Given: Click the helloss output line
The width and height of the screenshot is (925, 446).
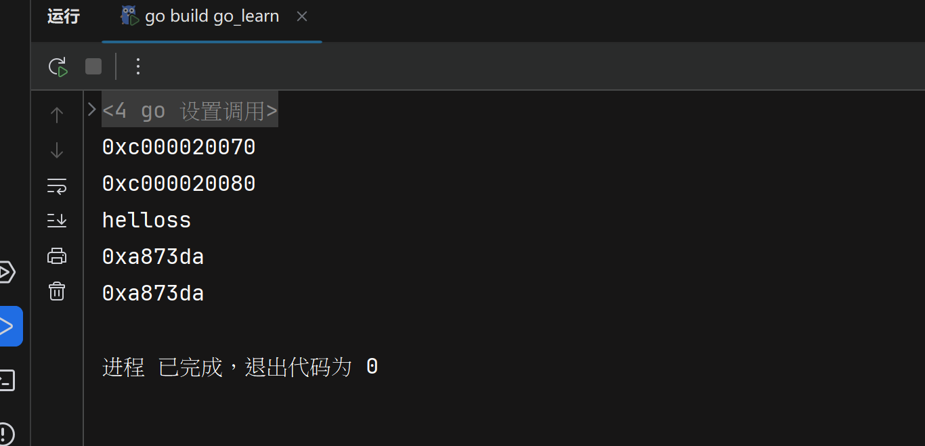Looking at the screenshot, I should point(146,220).
